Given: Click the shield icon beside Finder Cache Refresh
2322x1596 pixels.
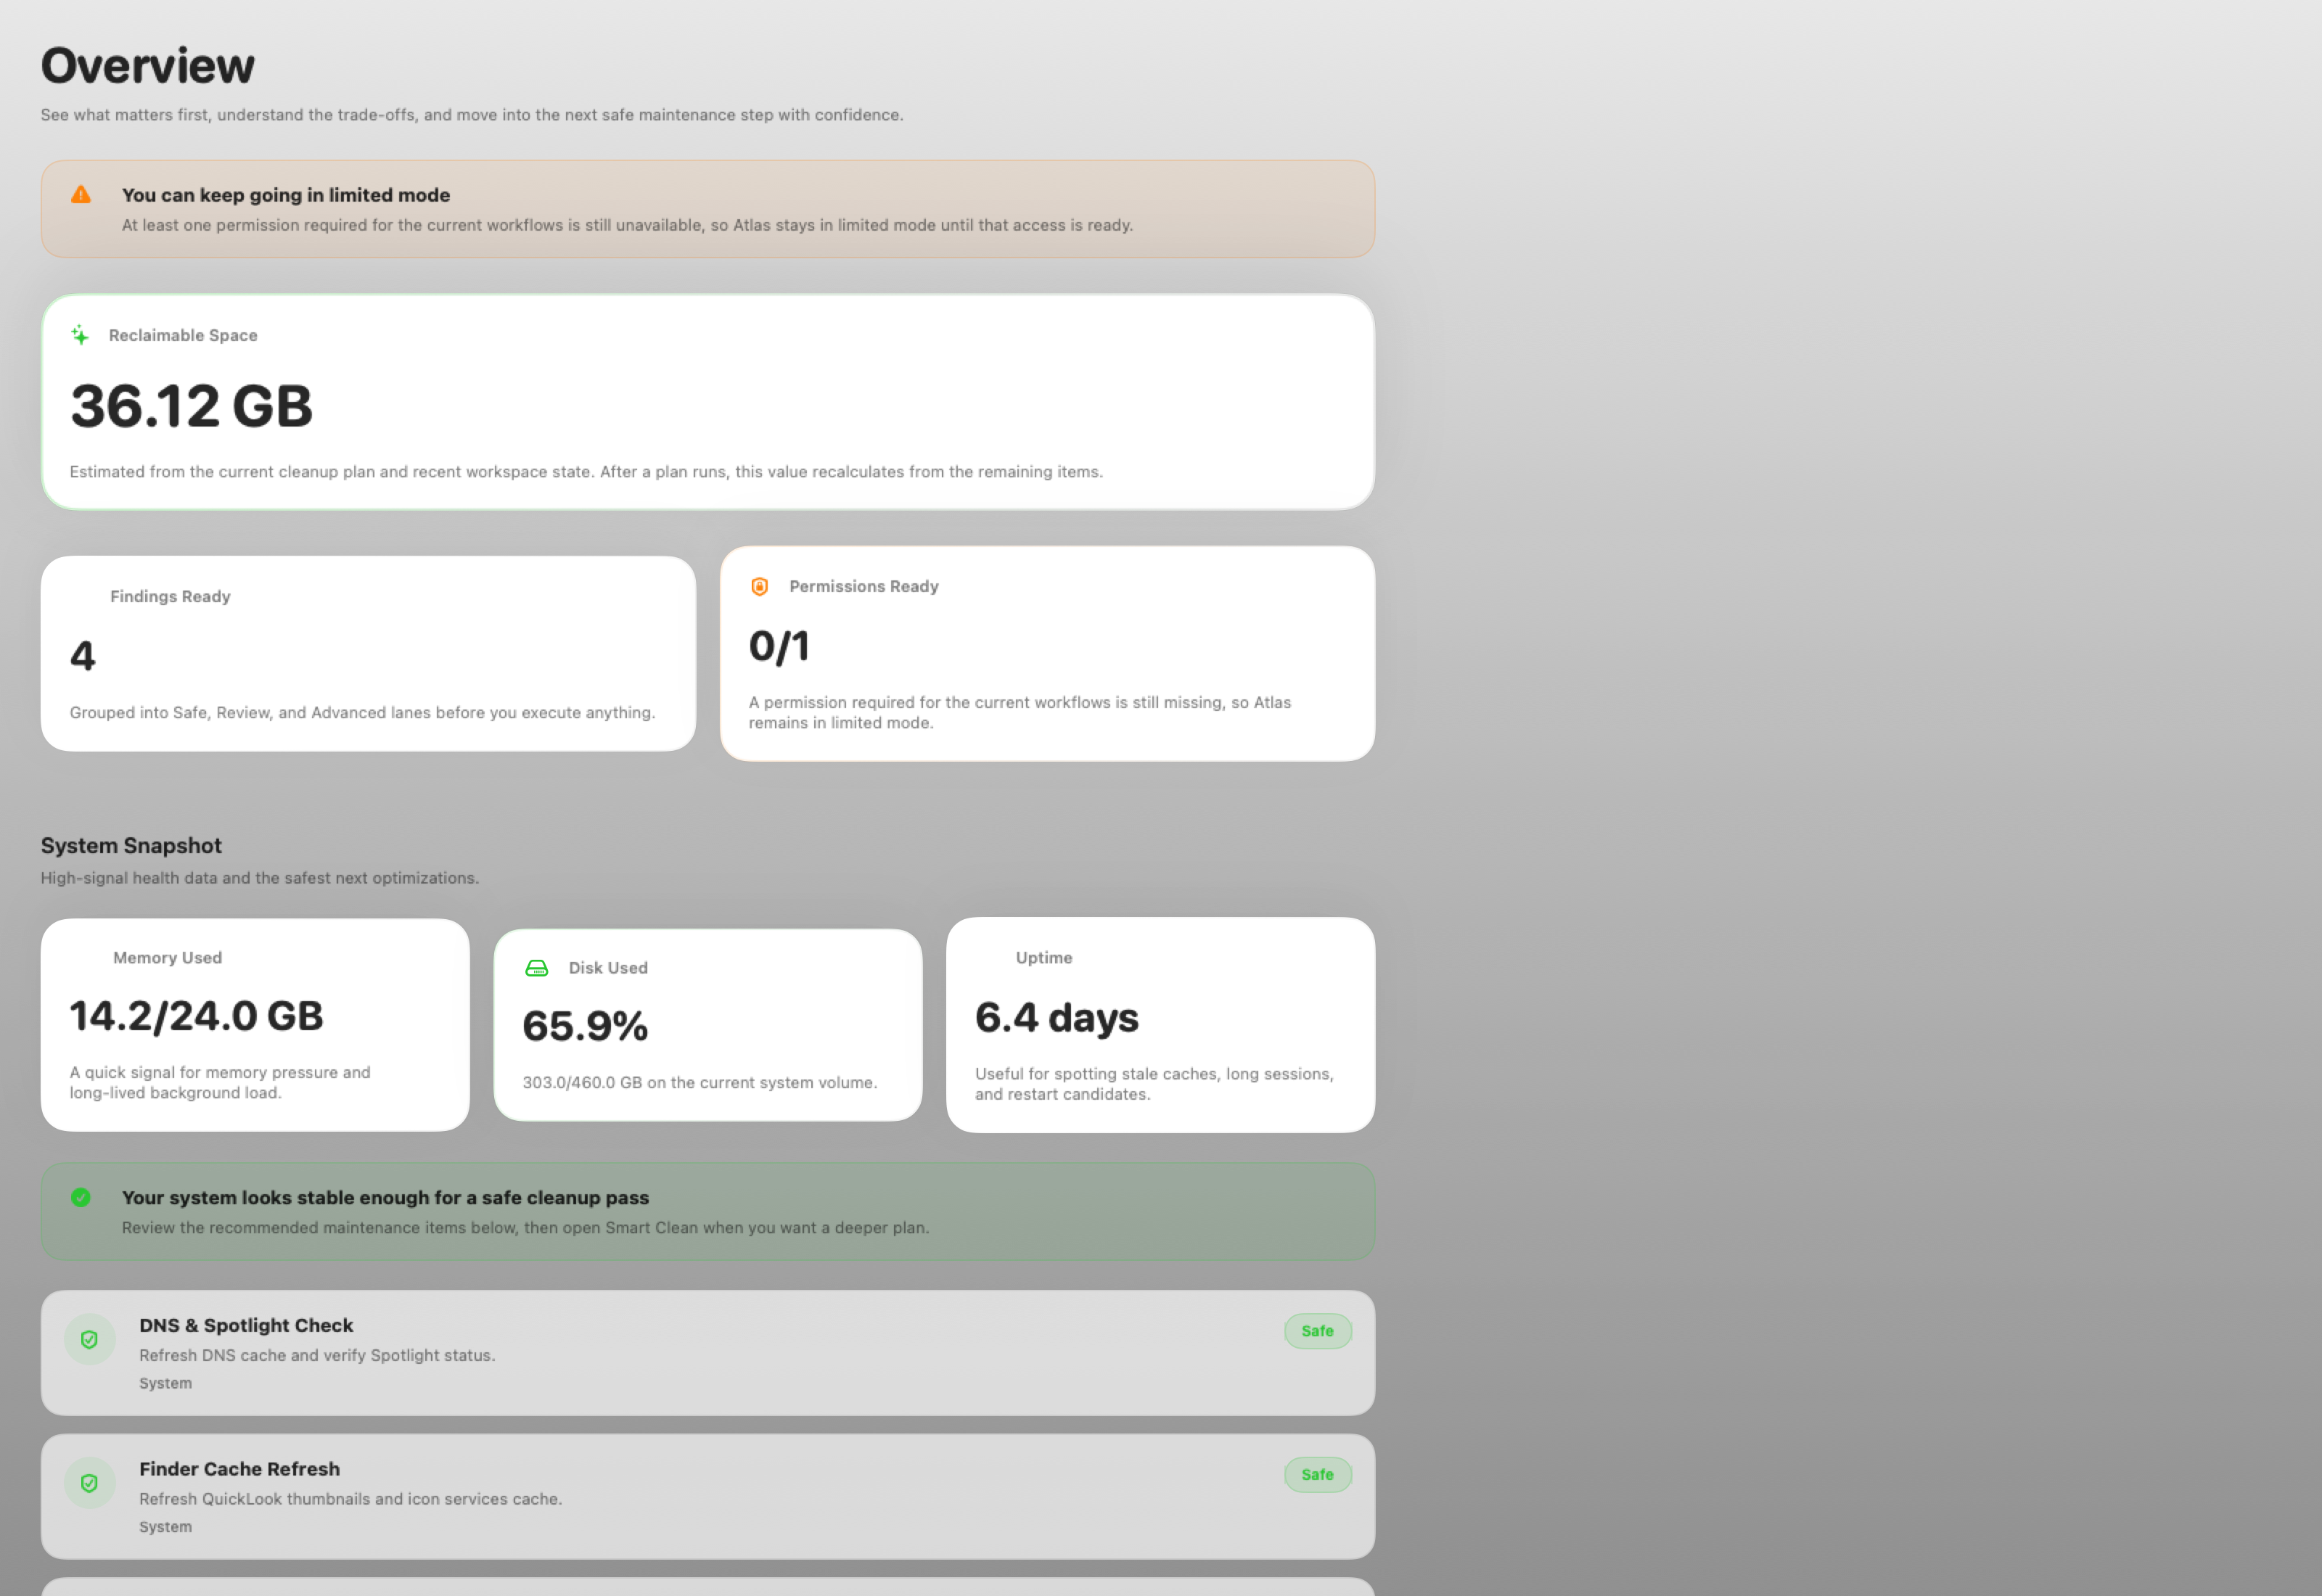Looking at the screenshot, I should (x=90, y=1482).
